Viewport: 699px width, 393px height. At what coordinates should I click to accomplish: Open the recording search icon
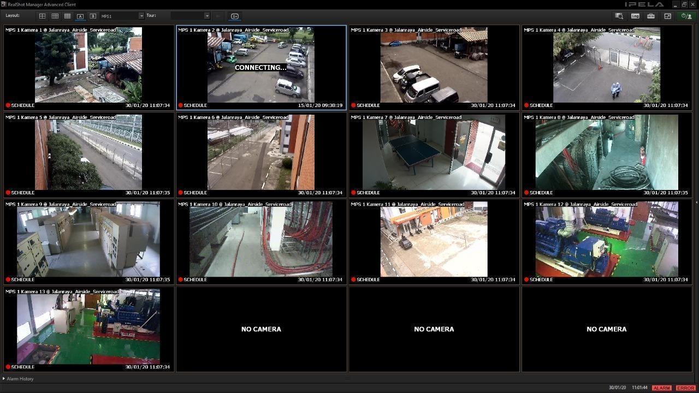tap(619, 16)
